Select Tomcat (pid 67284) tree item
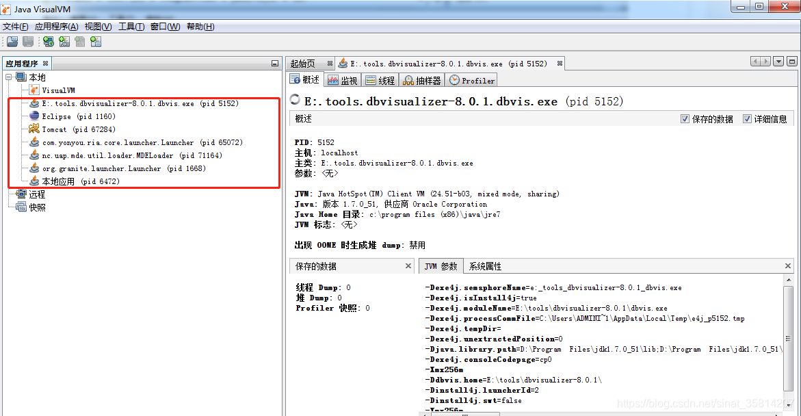 [x=79, y=129]
